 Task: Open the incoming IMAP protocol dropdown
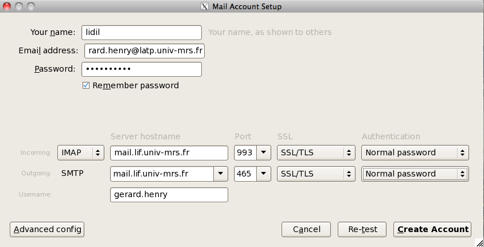(x=81, y=152)
